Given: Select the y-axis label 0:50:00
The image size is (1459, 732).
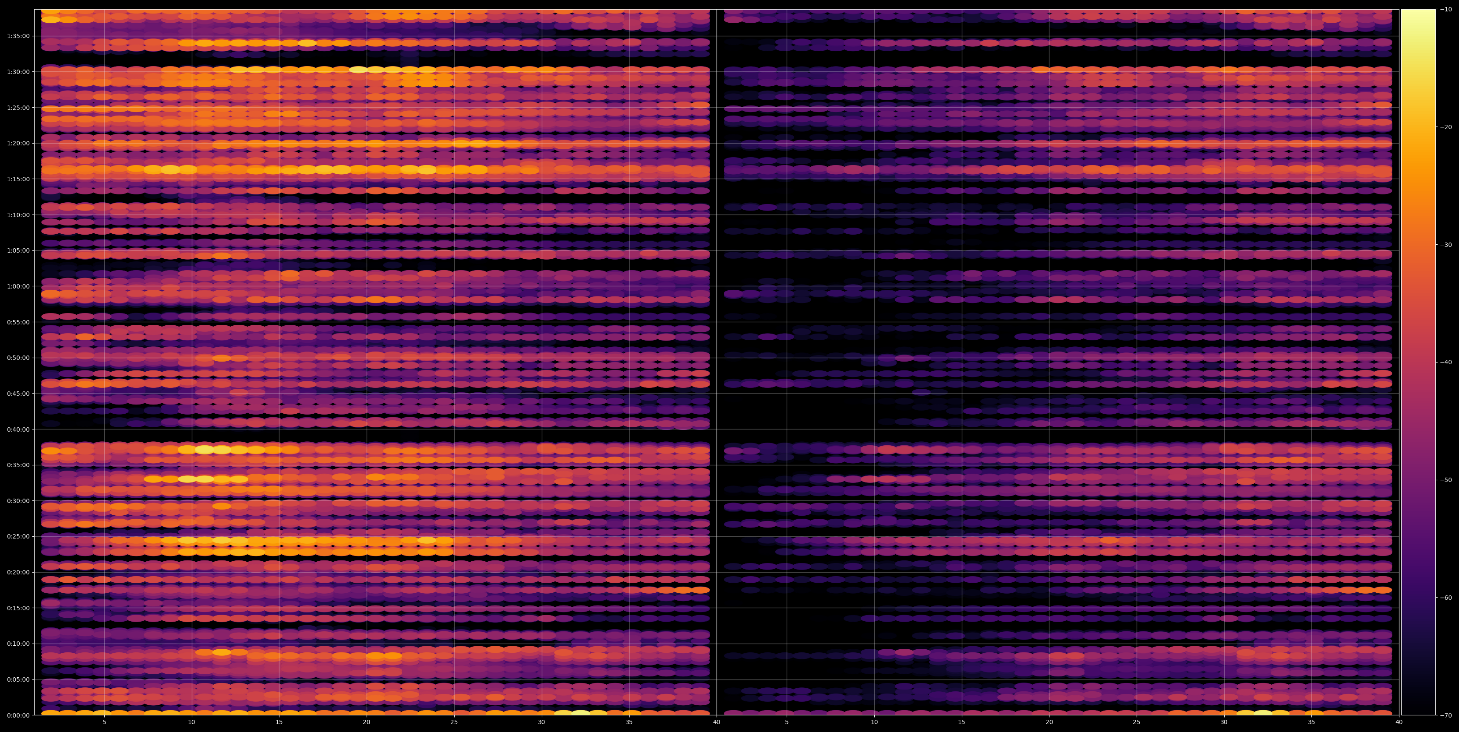Looking at the screenshot, I should tap(18, 358).
